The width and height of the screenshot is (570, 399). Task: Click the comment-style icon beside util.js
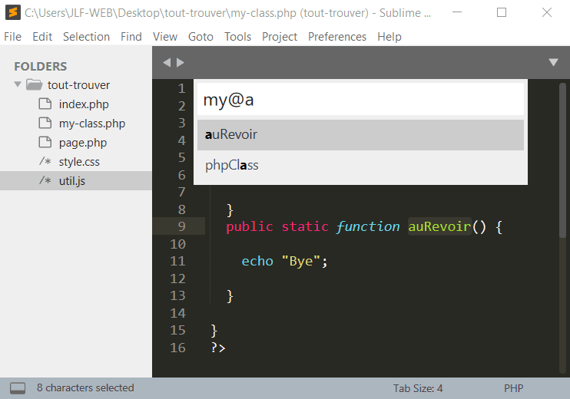coord(45,180)
